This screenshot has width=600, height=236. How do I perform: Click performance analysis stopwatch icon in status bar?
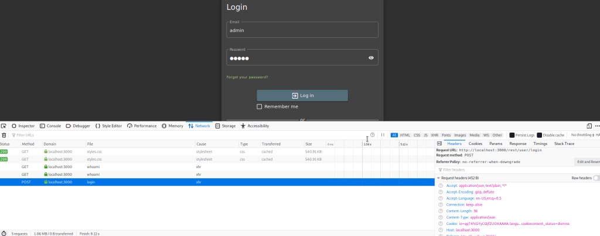pyautogui.click(x=4, y=233)
